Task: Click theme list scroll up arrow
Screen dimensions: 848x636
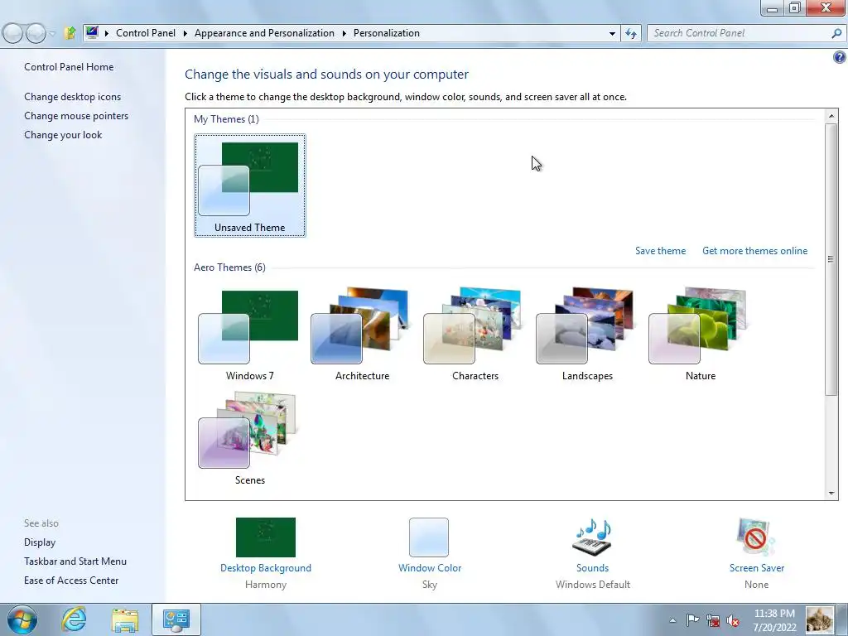Action: point(831,116)
